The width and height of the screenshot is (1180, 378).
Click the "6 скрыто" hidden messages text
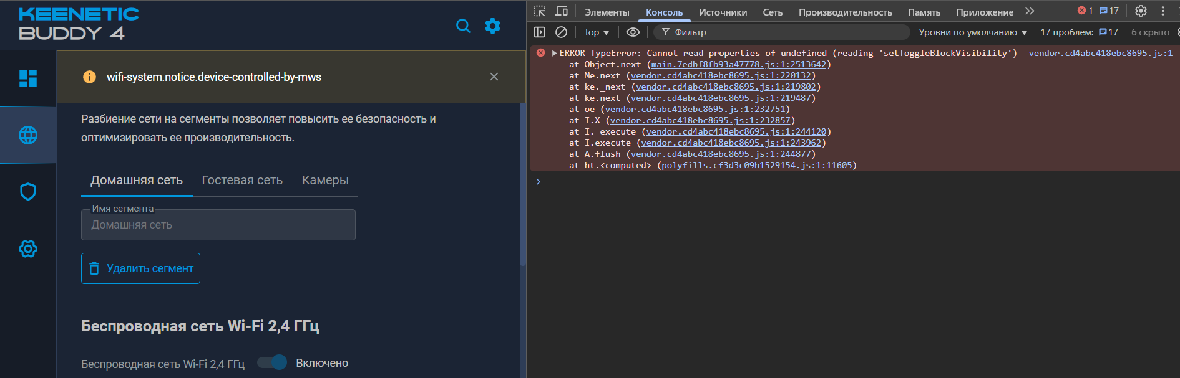[x=1150, y=32]
